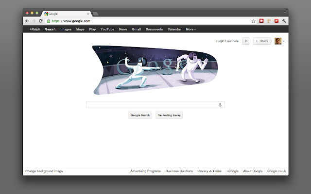The height and width of the screenshot is (194, 311).
Task: Open Privacy & Terms link
Action: pyautogui.click(x=209, y=171)
